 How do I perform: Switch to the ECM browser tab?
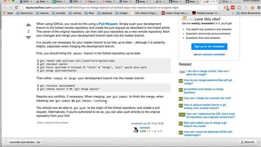(26, 2)
